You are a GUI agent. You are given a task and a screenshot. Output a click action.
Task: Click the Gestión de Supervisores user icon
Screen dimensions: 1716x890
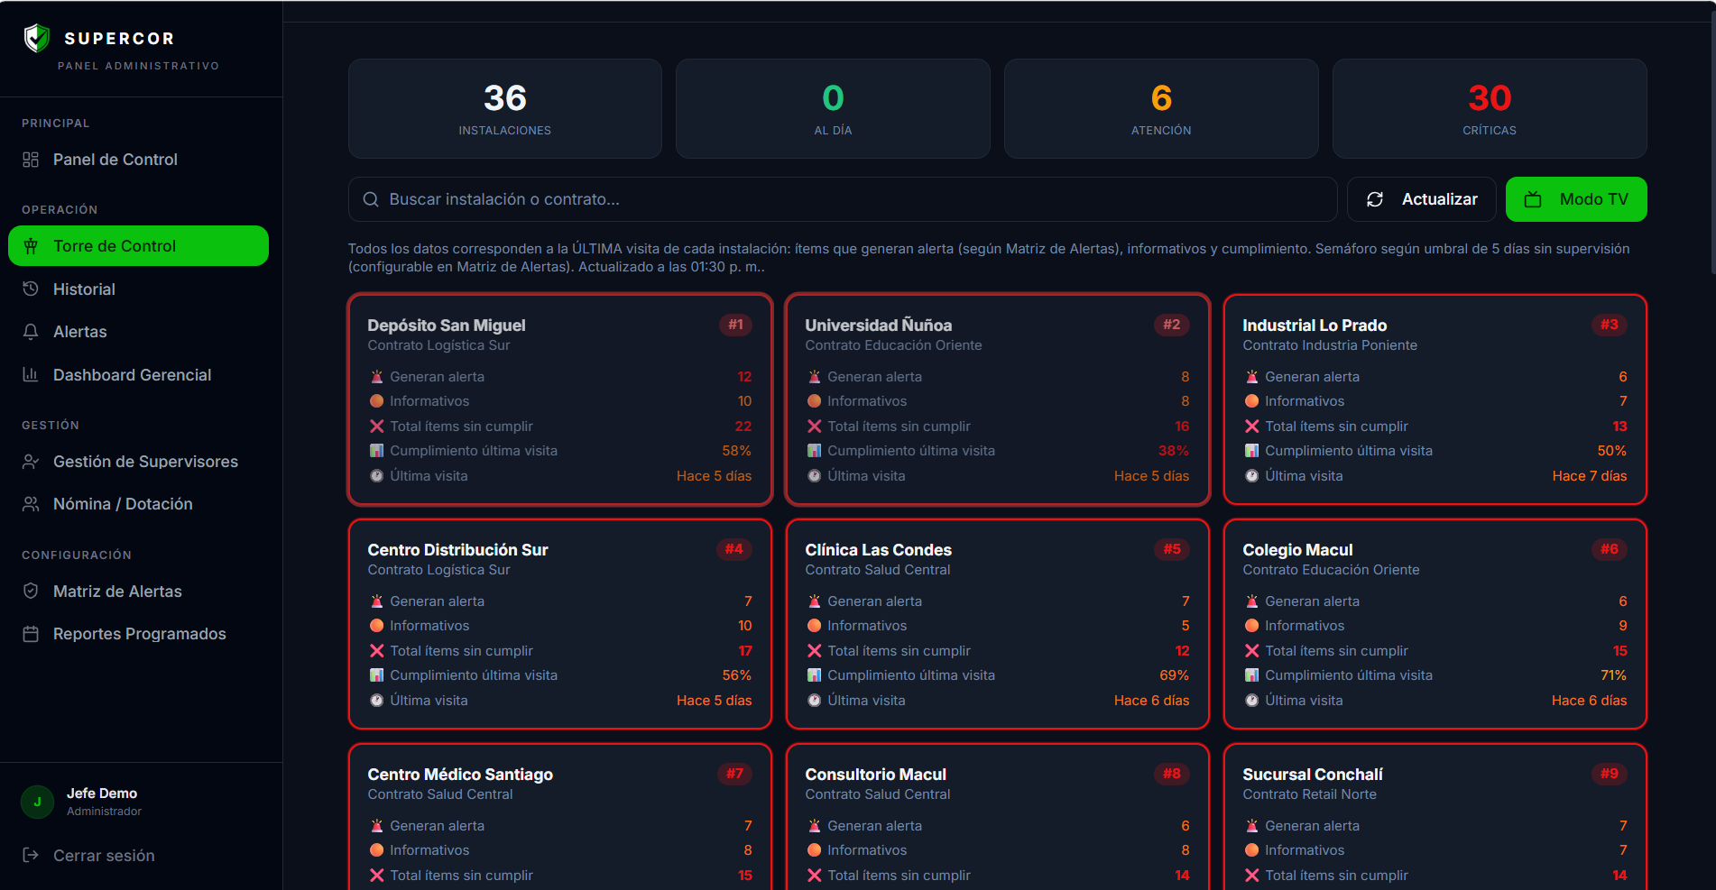(x=31, y=462)
